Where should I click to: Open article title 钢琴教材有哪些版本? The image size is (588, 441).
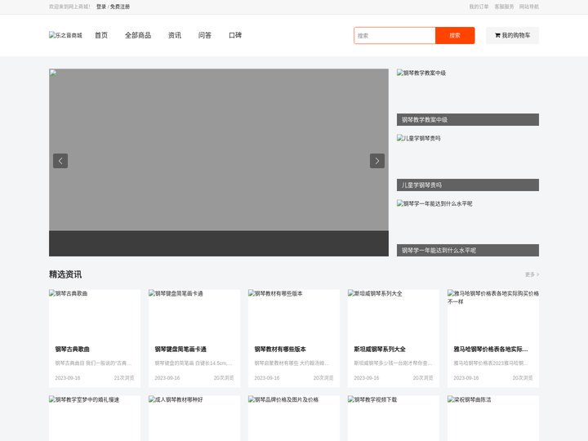[x=280, y=350]
